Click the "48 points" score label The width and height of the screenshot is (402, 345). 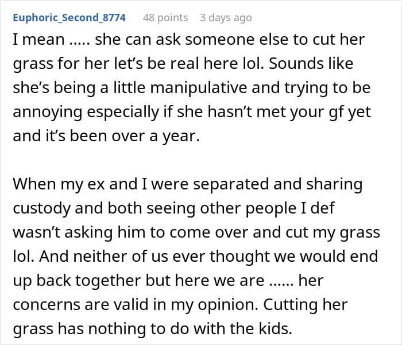pyautogui.click(x=165, y=18)
